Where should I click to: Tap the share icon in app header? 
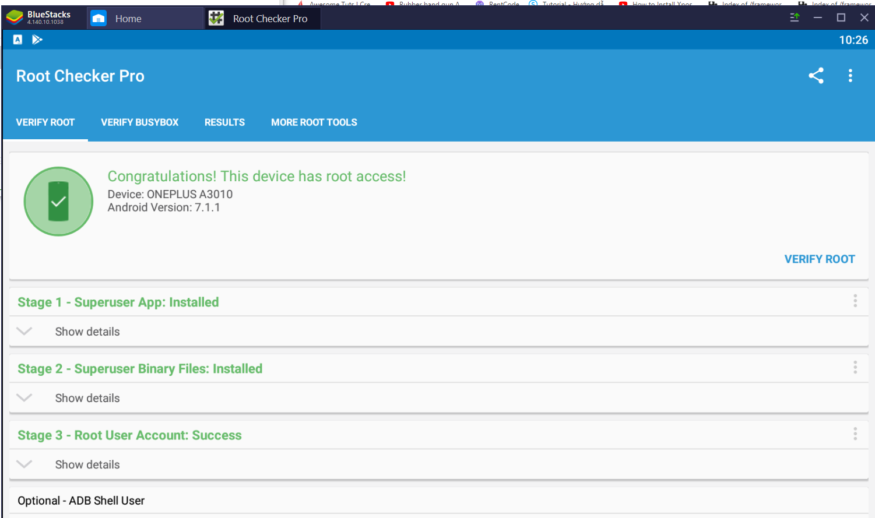pos(816,76)
